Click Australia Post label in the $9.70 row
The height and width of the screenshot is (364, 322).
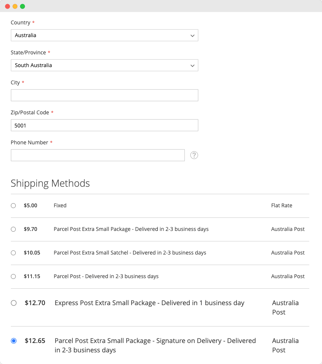pyautogui.click(x=288, y=229)
